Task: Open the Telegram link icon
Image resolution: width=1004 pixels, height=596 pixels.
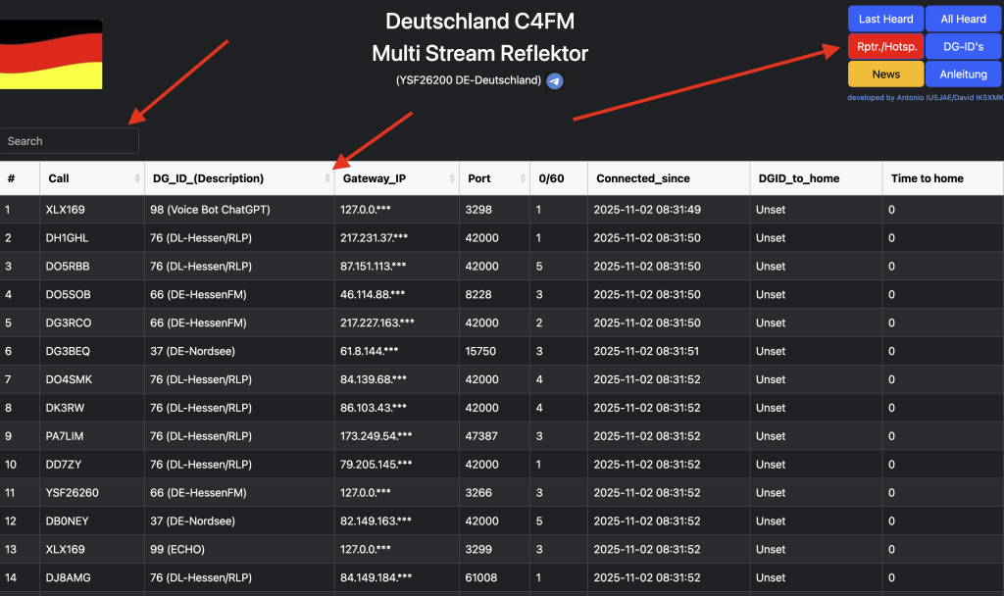Action: click(x=555, y=81)
